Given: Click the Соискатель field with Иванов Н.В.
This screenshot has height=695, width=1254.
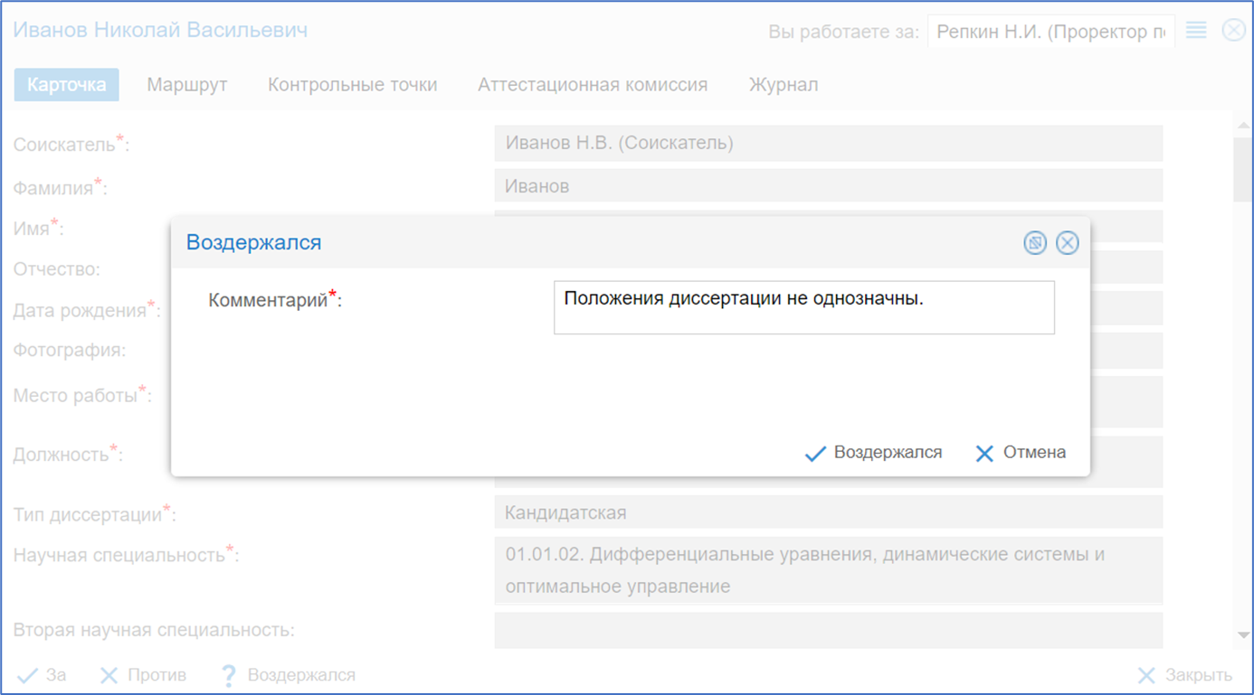Looking at the screenshot, I should click(x=828, y=143).
